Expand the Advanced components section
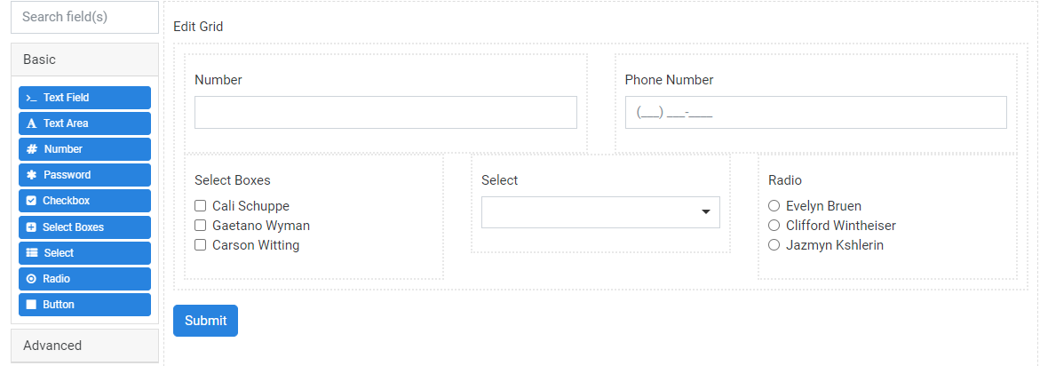 (x=85, y=346)
